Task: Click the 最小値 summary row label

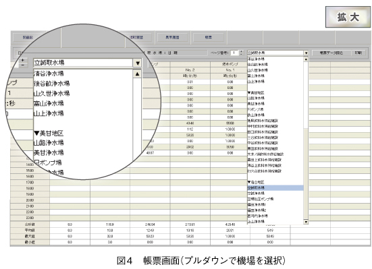Action: coord(30,242)
